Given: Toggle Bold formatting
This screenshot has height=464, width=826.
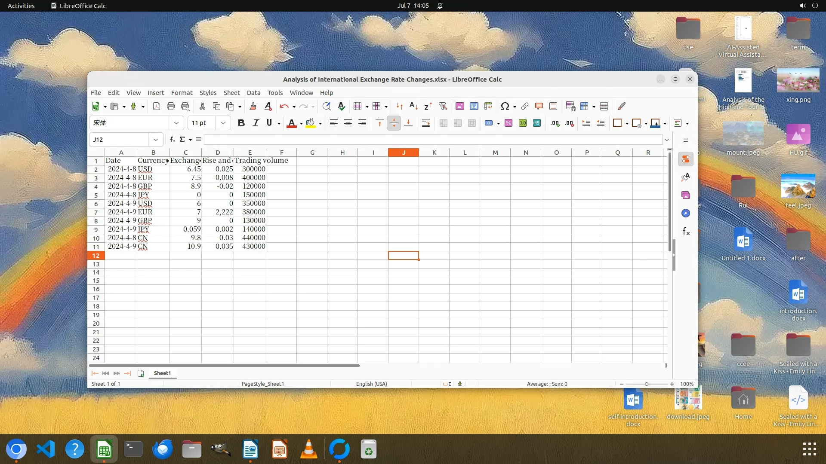Looking at the screenshot, I should click(241, 123).
